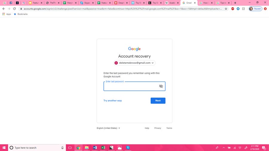The image size is (269, 151).
Task: Open the Paused profile button
Action: coord(255,9)
